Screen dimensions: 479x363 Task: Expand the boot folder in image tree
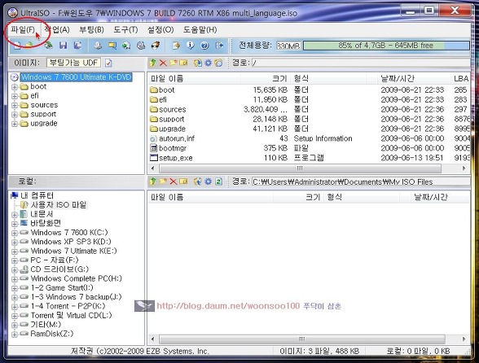[15, 87]
